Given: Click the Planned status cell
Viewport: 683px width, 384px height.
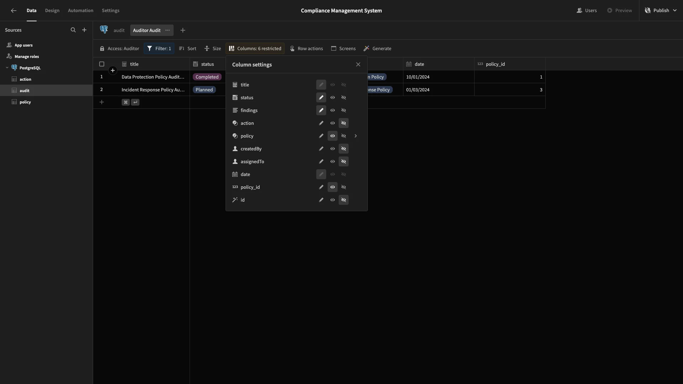Looking at the screenshot, I should pos(204,90).
